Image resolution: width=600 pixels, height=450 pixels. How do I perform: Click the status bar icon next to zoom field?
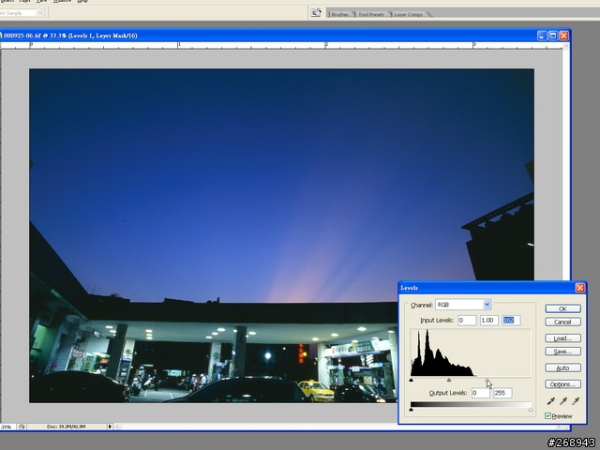[22, 427]
